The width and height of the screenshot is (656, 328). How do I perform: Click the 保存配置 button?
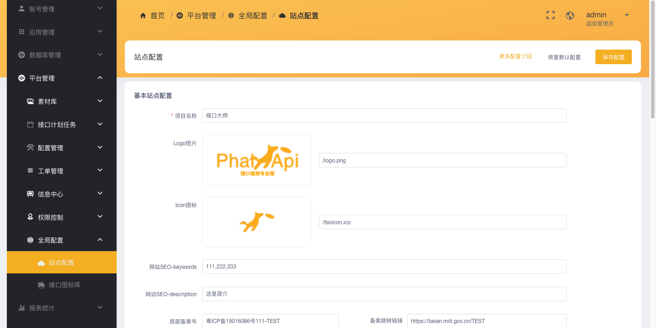tap(613, 57)
